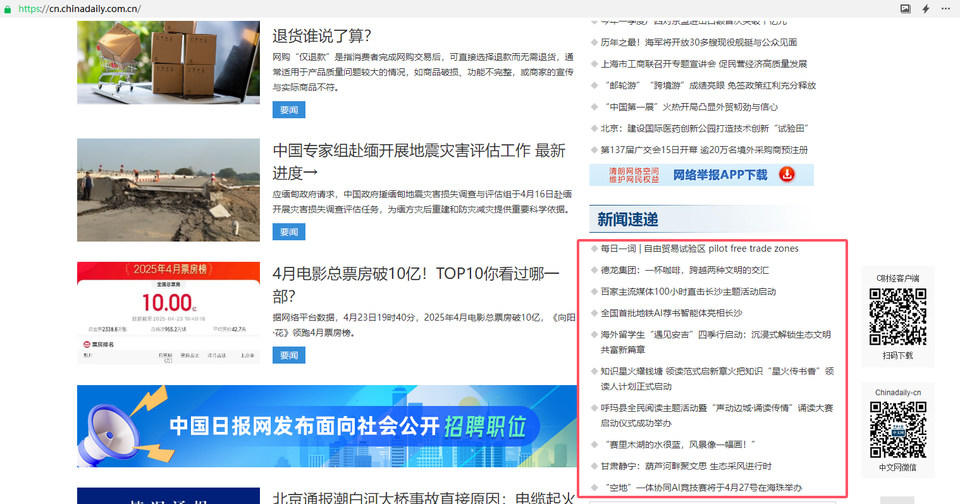Image resolution: width=960 pixels, height=504 pixels.
Task: Click the 2025年4月票房榜 thumbnail
Action: pos(168,313)
